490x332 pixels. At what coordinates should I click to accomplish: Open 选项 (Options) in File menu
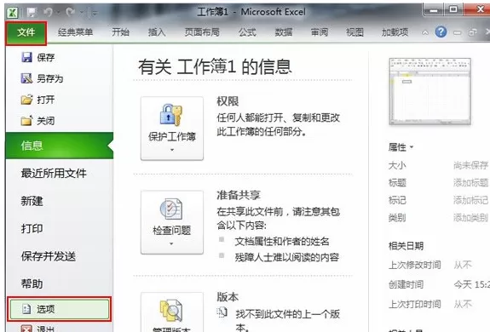coord(60,309)
